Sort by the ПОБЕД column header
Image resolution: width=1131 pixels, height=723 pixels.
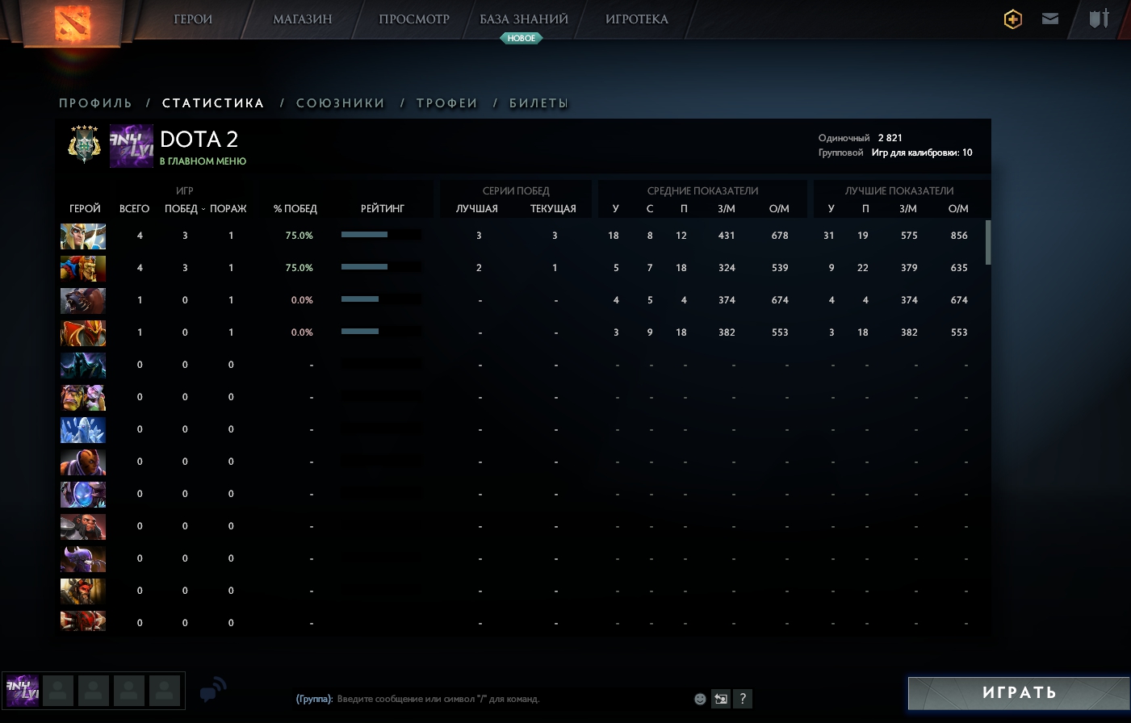click(x=181, y=209)
